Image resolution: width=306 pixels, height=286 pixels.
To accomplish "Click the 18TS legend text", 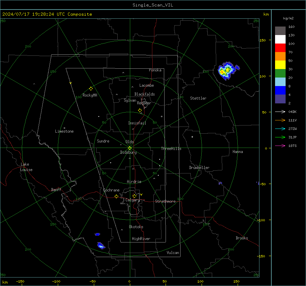I will point(292,146).
